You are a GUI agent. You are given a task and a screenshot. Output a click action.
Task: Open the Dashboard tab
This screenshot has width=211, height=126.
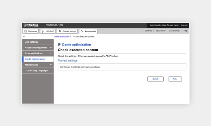pyautogui.click(x=31, y=31)
